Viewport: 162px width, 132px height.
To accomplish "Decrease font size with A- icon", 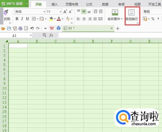I will (x=71, y=11).
